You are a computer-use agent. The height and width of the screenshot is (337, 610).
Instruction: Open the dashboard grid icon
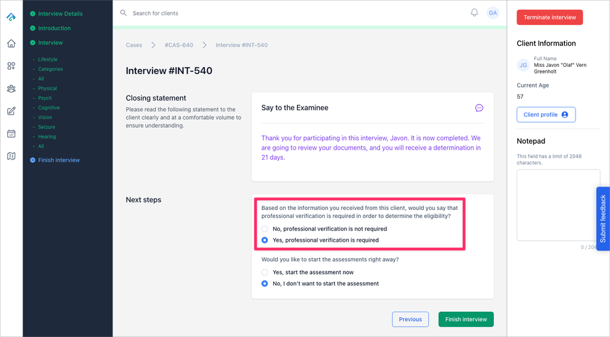click(11, 66)
